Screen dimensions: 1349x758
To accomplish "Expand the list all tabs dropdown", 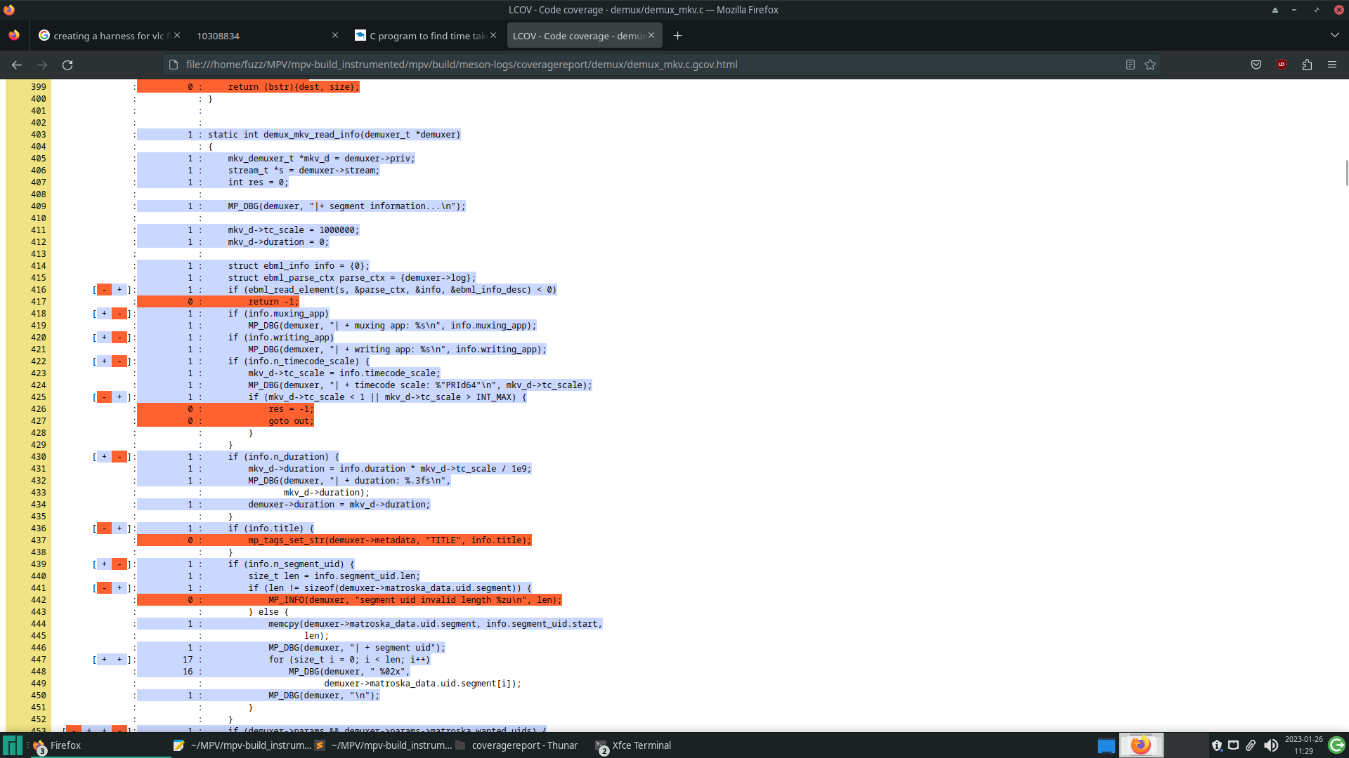I will click(1334, 35).
